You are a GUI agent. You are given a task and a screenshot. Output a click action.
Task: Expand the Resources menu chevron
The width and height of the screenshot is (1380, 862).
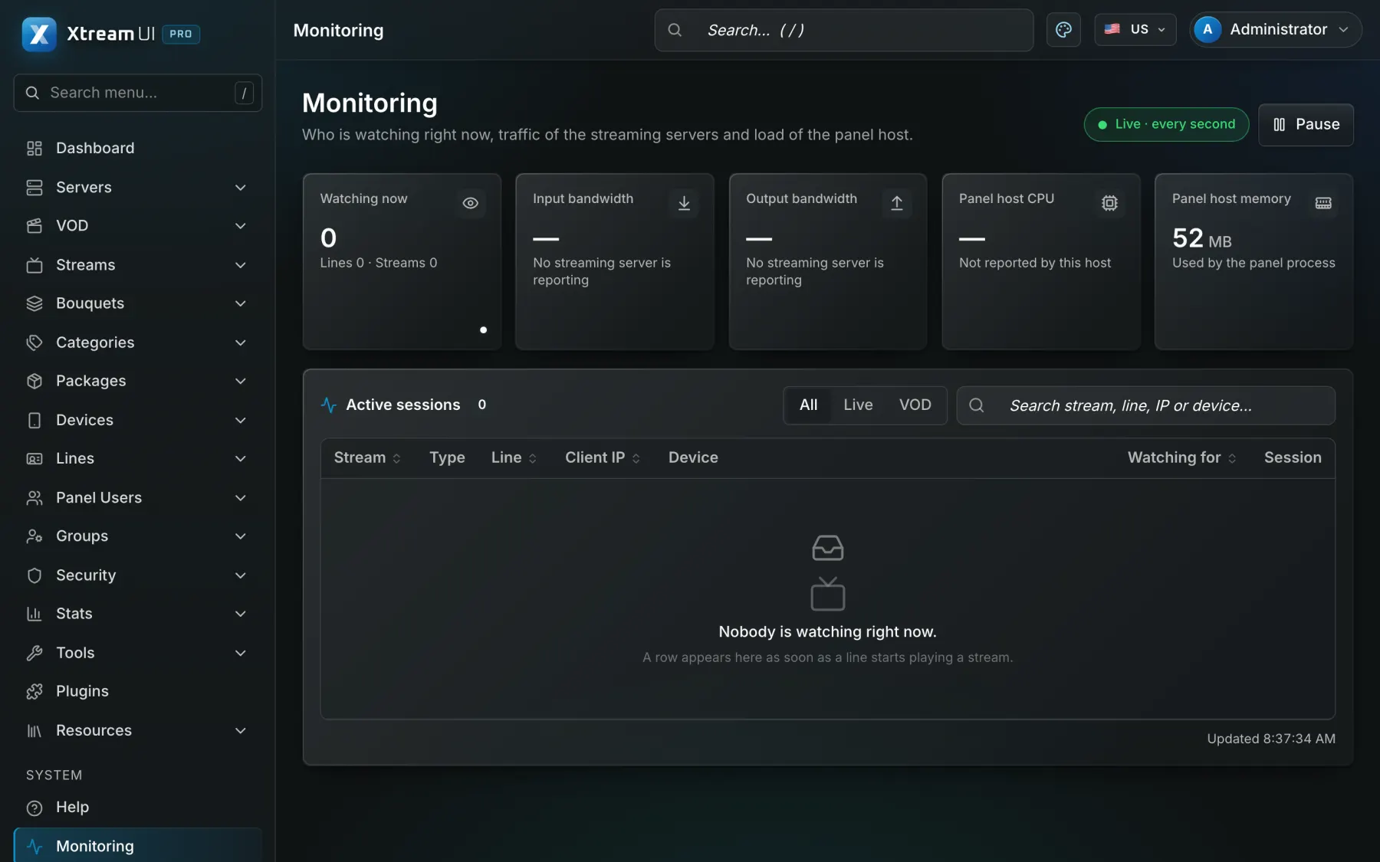click(x=240, y=730)
